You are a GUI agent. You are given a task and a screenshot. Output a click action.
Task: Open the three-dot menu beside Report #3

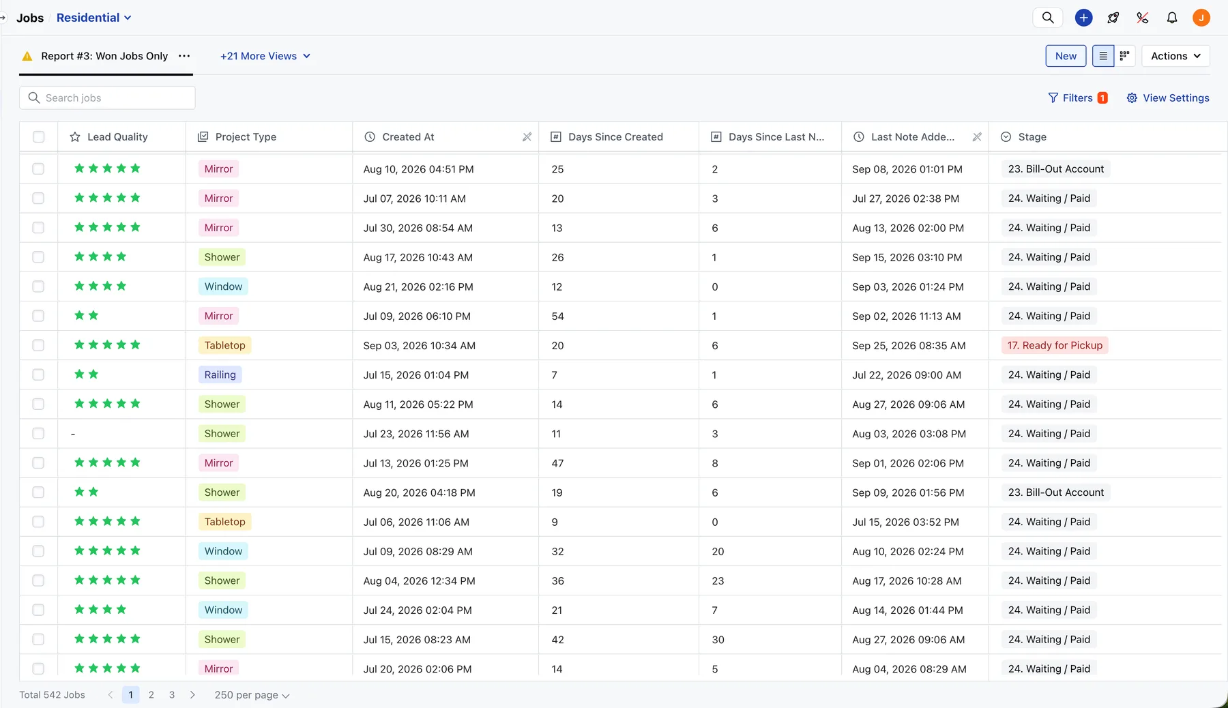point(184,56)
